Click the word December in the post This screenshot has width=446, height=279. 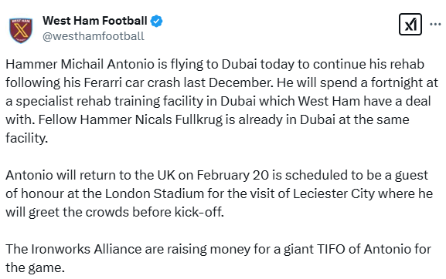[x=240, y=82]
